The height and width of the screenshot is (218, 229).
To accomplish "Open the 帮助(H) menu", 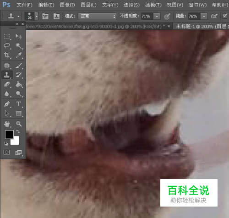I will (x=220, y=5).
